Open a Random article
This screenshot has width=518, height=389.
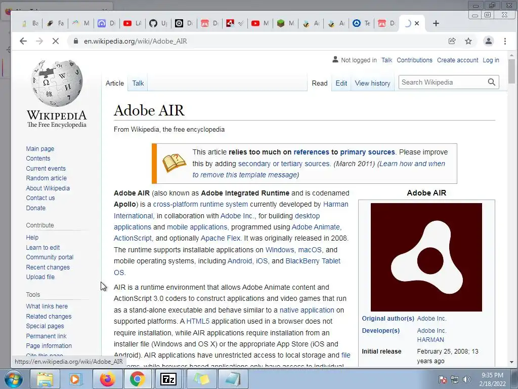coord(46,178)
